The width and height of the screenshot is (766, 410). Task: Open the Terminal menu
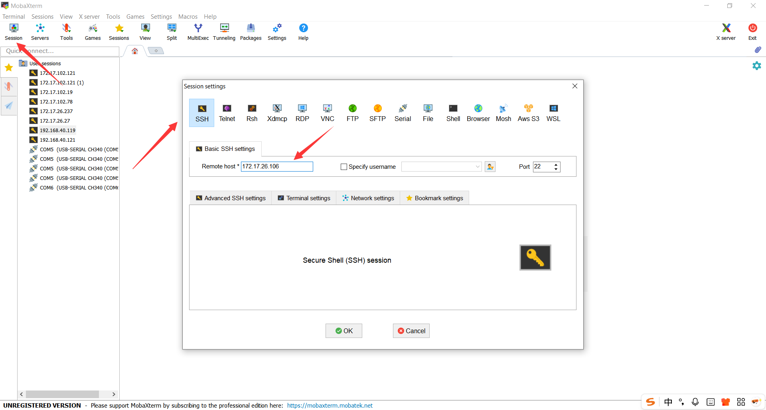point(14,17)
